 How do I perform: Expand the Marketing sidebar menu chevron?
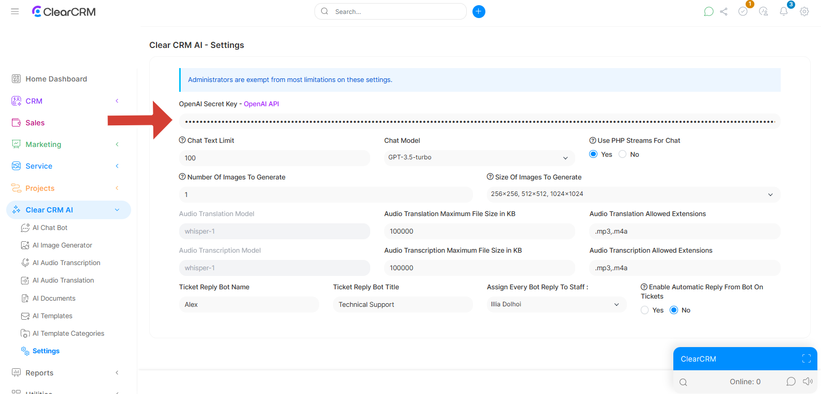coord(117,144)
